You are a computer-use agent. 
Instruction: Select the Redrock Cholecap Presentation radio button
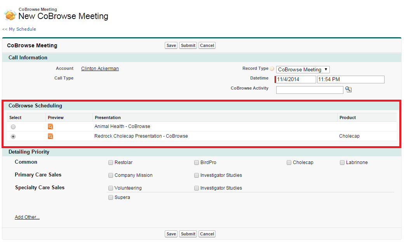tap(14, 137)
